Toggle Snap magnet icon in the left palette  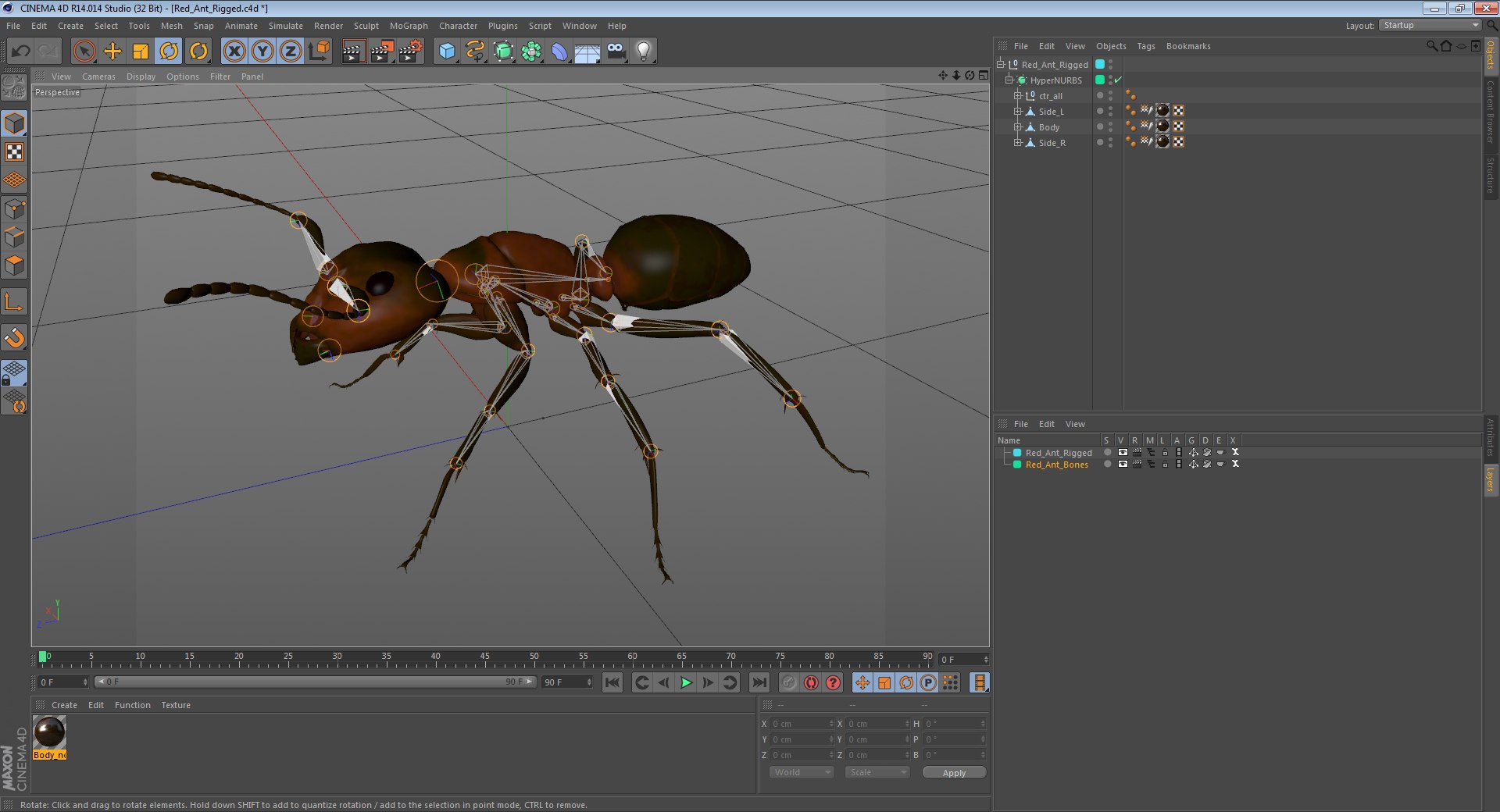click(x=15, y=338)
